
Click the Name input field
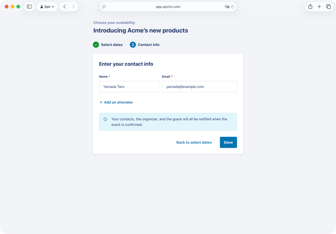(x=129, y=87)
